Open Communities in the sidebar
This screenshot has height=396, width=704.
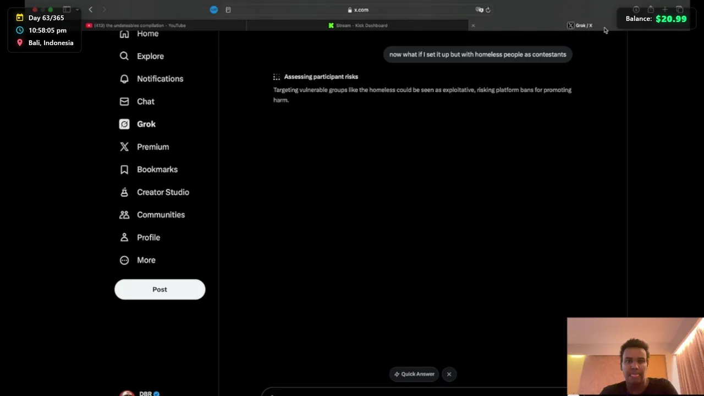click(152, 215)
